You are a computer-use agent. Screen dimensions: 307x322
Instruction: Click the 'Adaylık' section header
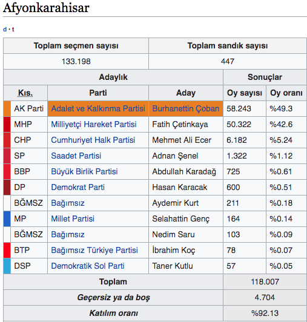point(113,77)
